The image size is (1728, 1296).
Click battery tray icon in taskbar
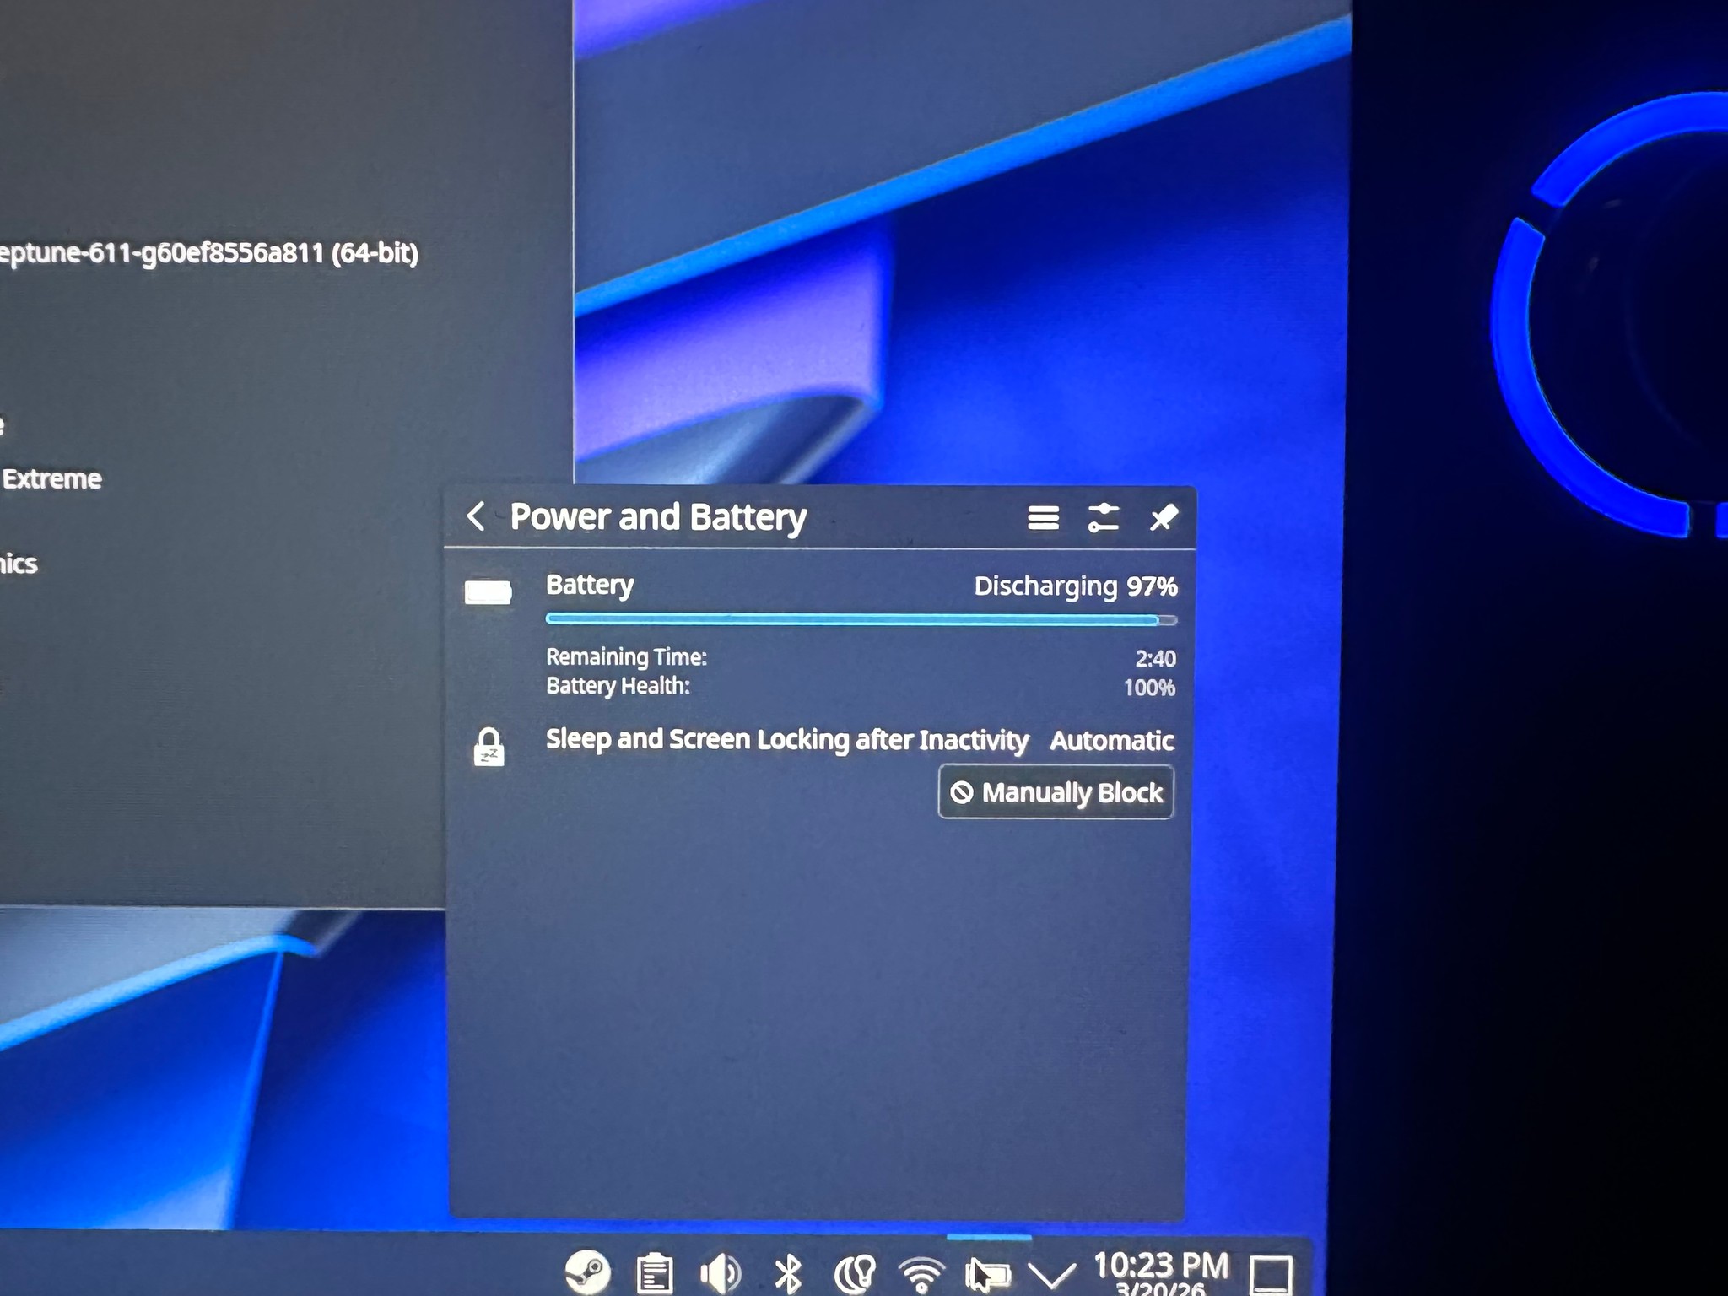pos(988,1273)
